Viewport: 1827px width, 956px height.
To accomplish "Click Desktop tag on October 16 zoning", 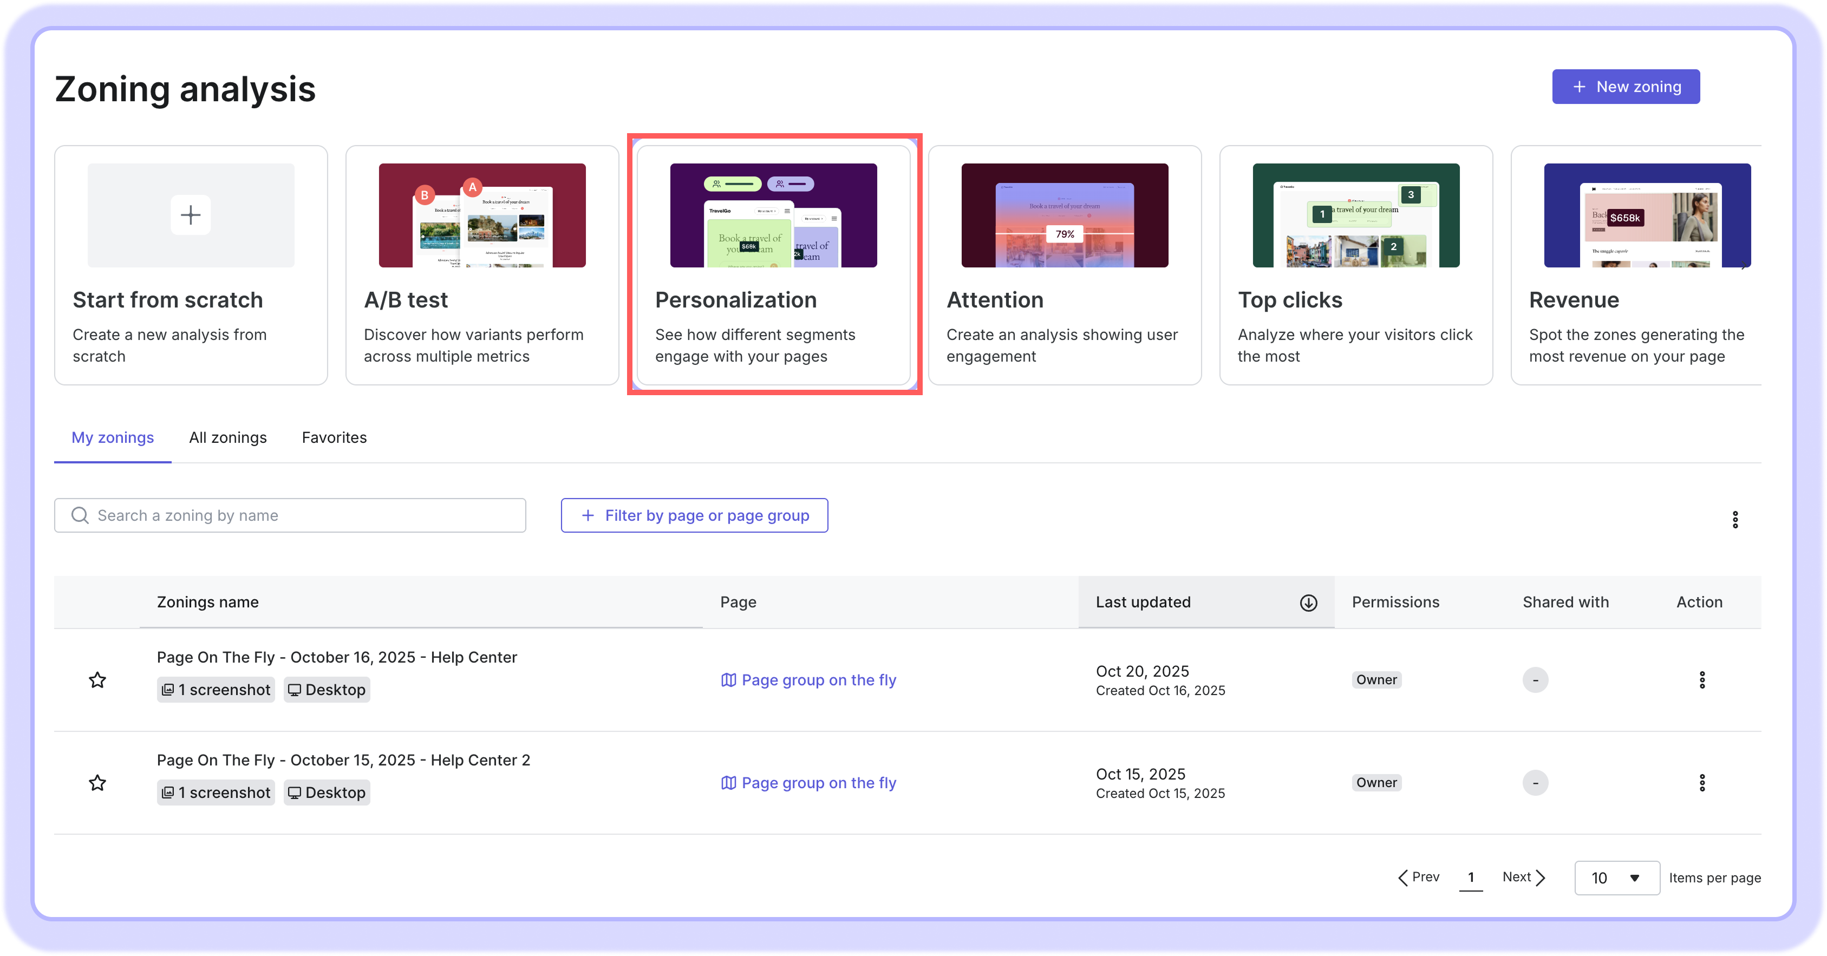I will 327,690.
